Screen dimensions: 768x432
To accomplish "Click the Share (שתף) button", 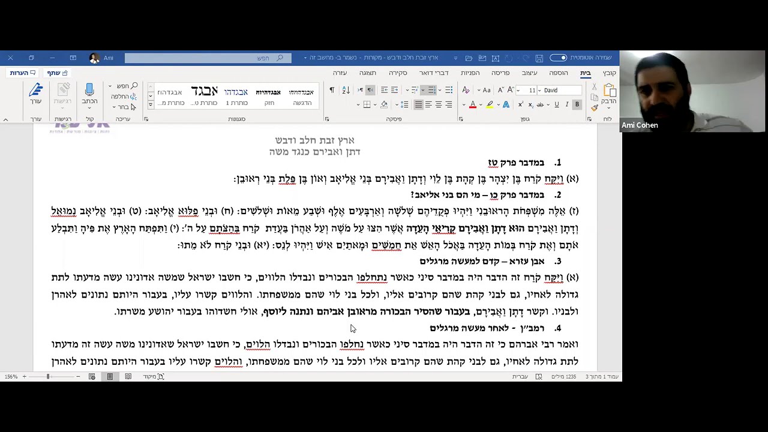I will tap(58, 73).
